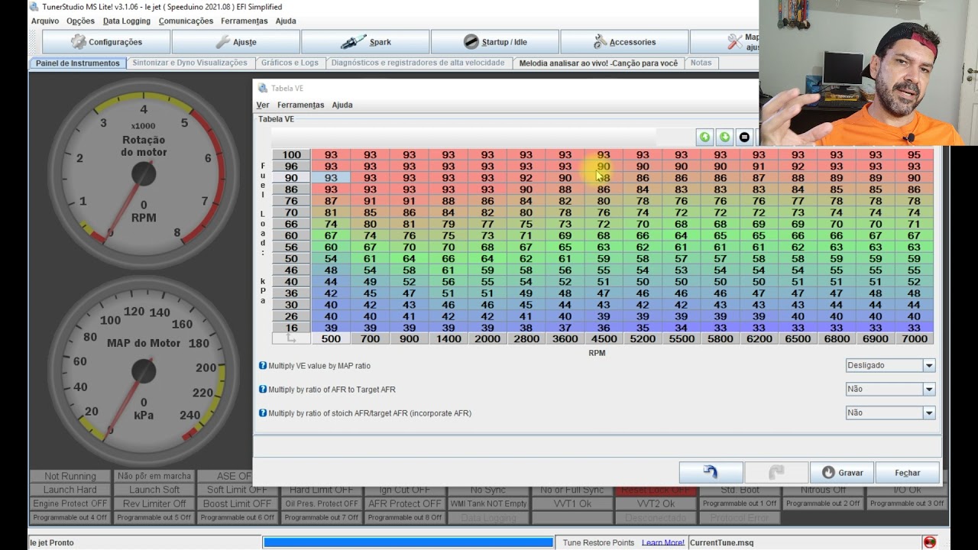Switch to Sintonizar e Dyno Visualizações tab

click(x=190, y=63)
